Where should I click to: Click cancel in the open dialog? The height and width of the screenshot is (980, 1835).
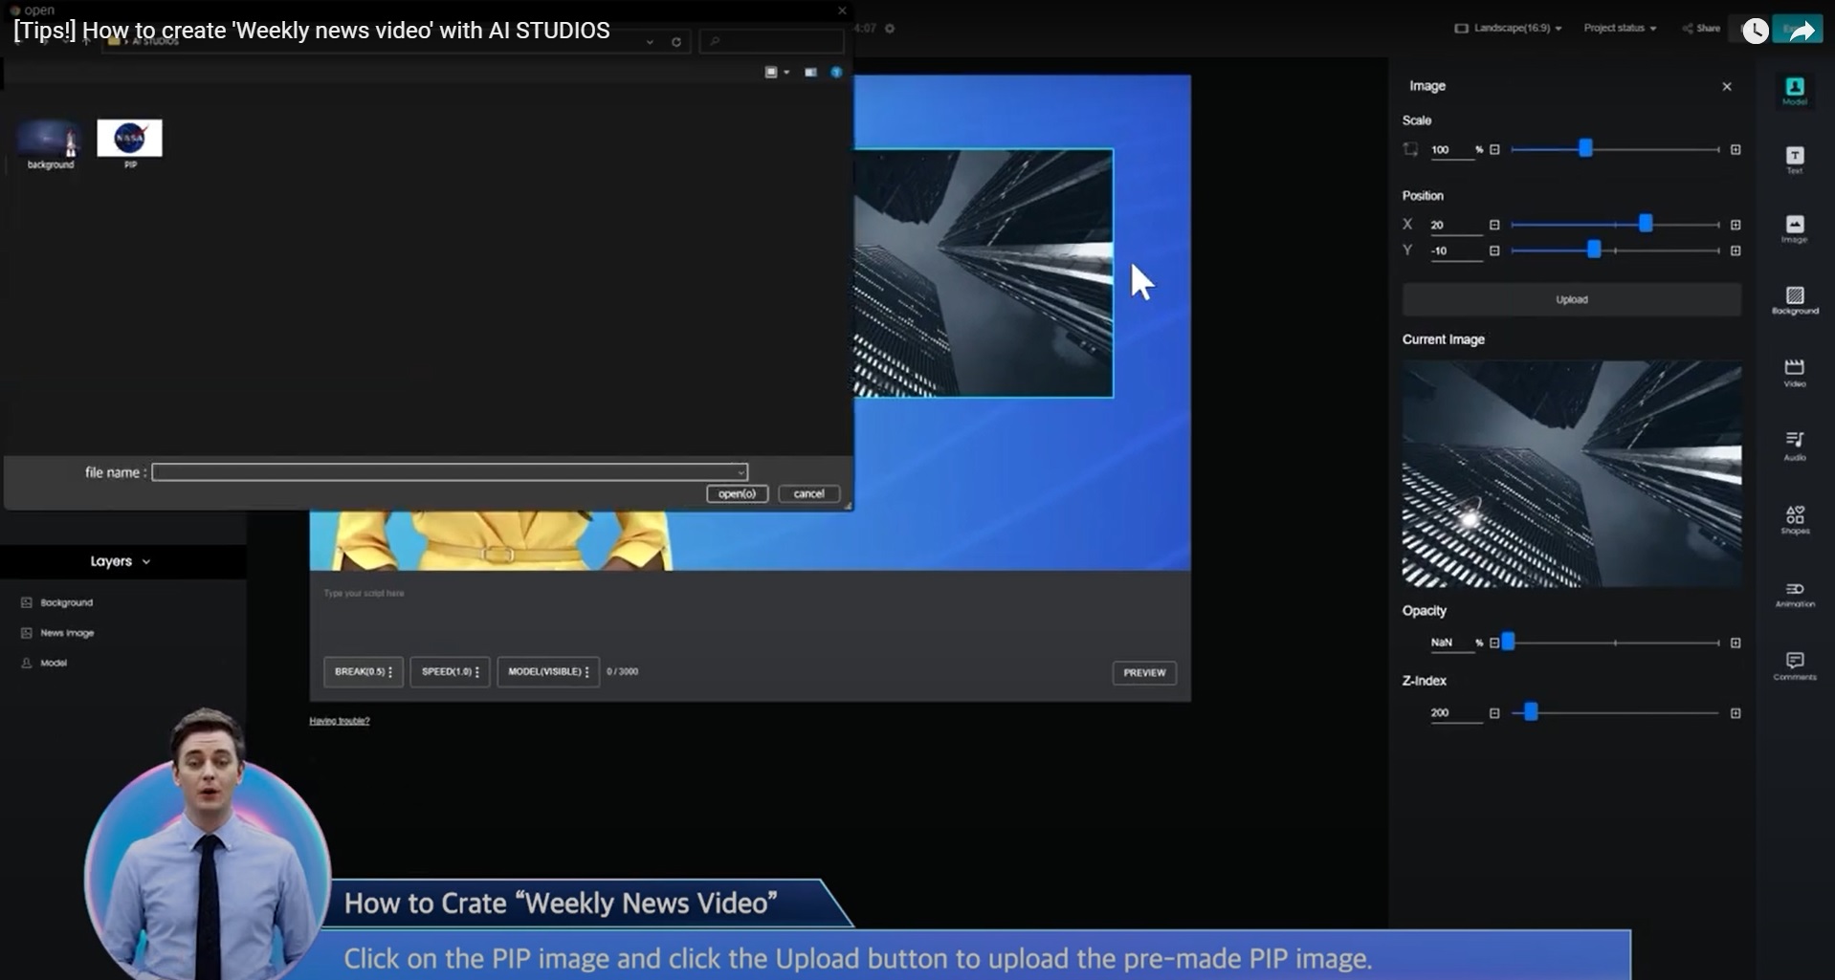pyautogui.click(x=808, y=494)
